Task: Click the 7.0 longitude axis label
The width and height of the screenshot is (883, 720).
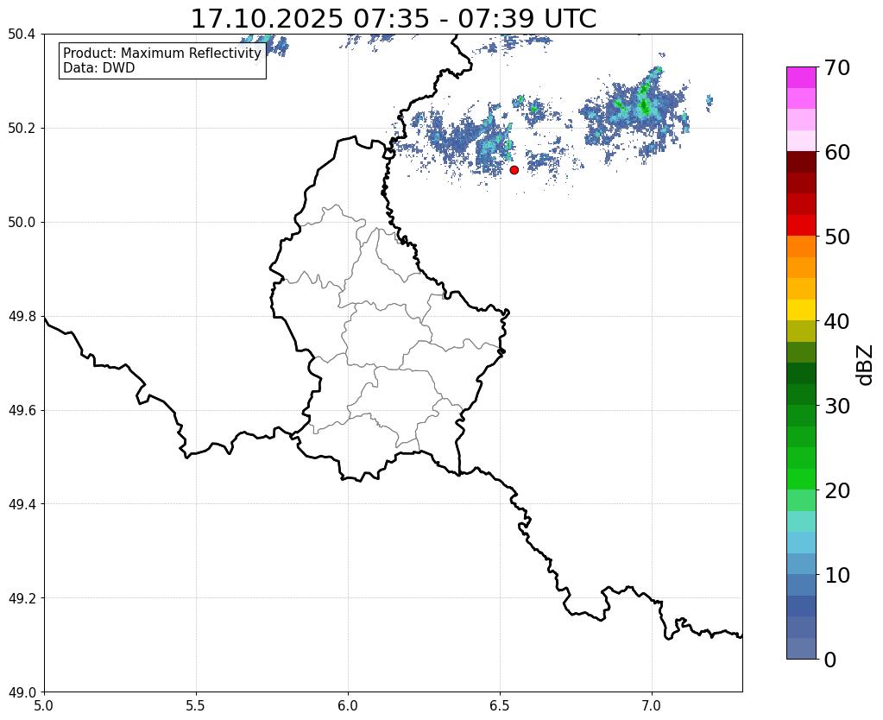Action: point(653,705)
